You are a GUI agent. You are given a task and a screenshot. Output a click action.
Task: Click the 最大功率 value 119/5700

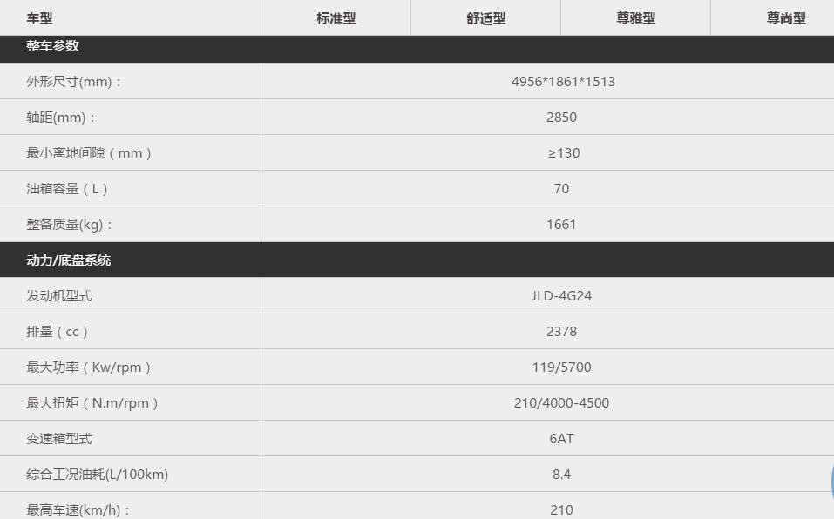(x=561, y=367)
